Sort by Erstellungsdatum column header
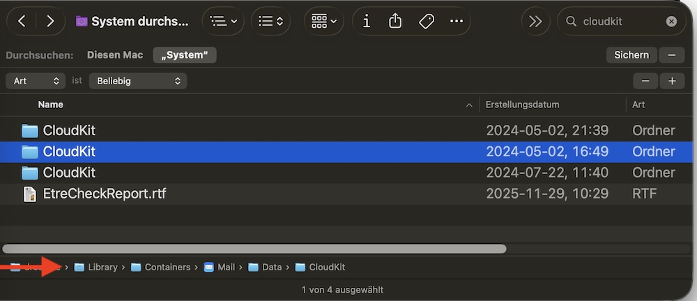The image size is (697, 301). [x=522, y=105]
